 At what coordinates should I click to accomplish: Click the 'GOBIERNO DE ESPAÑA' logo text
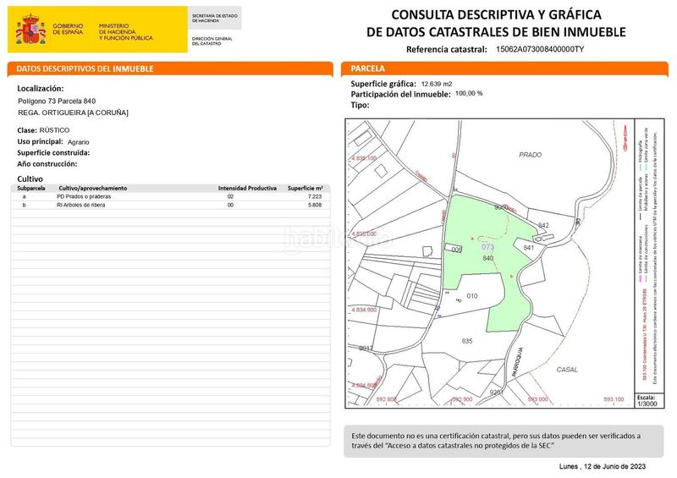68,29
